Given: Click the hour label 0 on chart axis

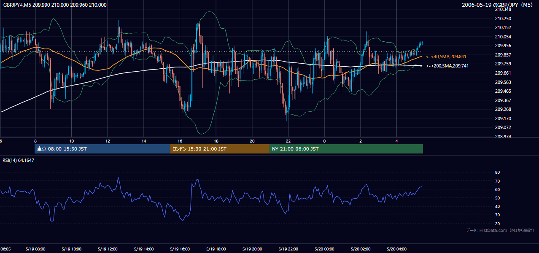Looking at the screenshot, I should coord(324,141).
